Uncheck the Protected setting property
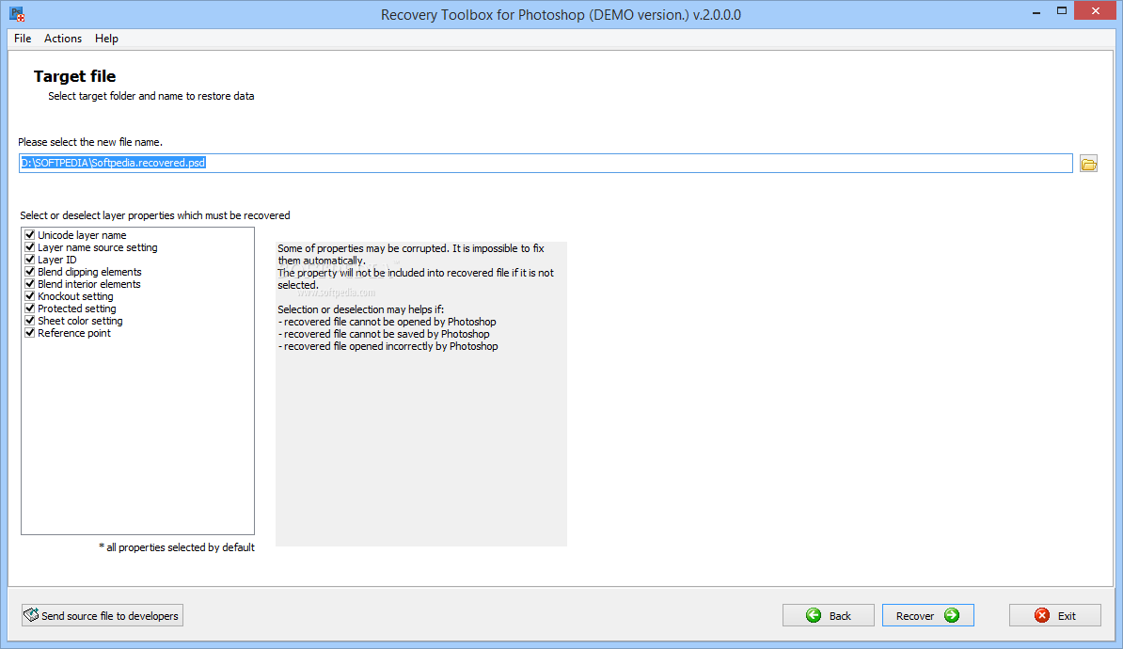Screen dimensions: 1123x649 30,308
